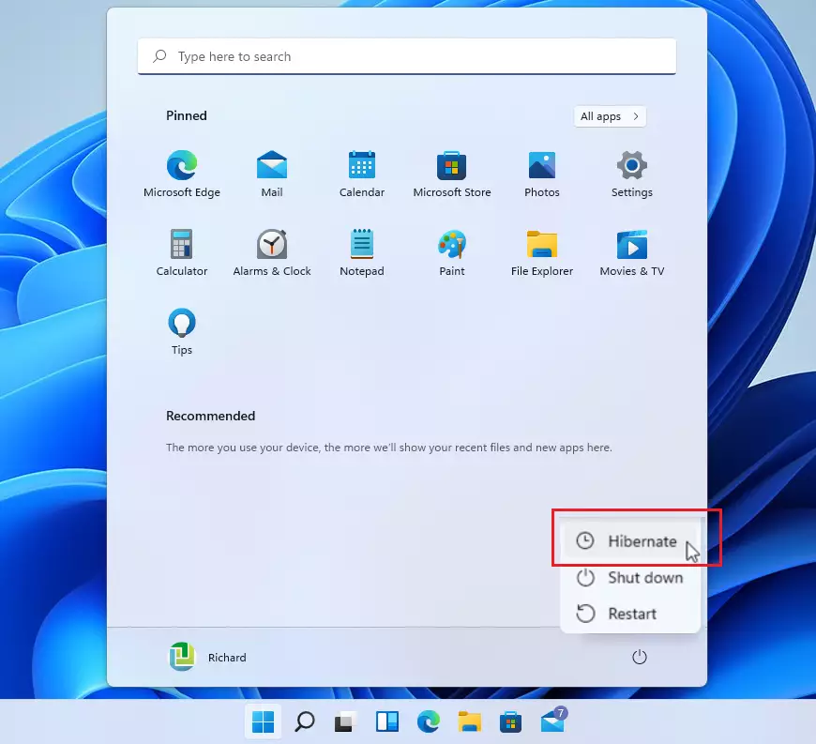Launch the Photos app
816x744 pixels.
pos(542,175)
